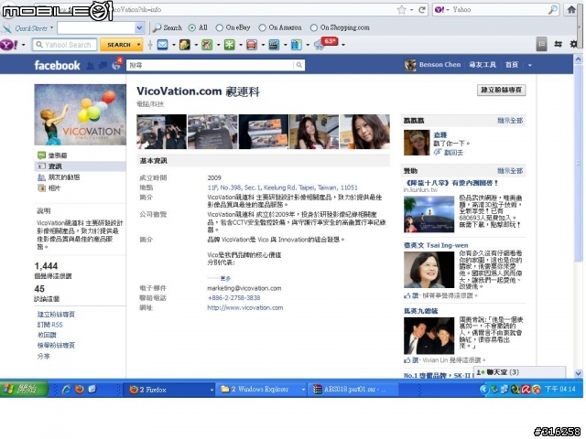The height and width of the screenshot is (439, 586).
Task: Expand the weather icon dropdown arrow
Action: pyautogui.click(x=343, y=45)
